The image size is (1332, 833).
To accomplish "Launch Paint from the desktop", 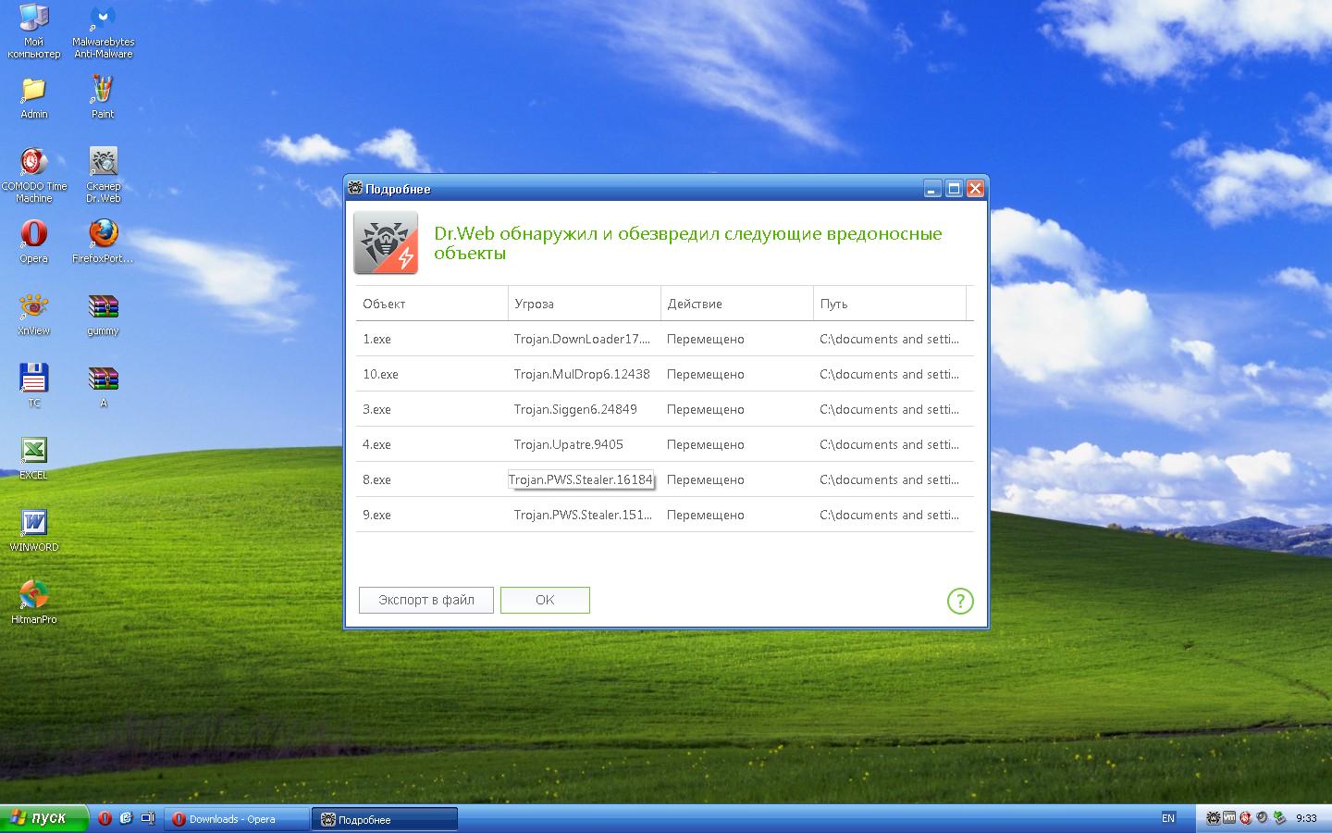I will tap(103, 98).
